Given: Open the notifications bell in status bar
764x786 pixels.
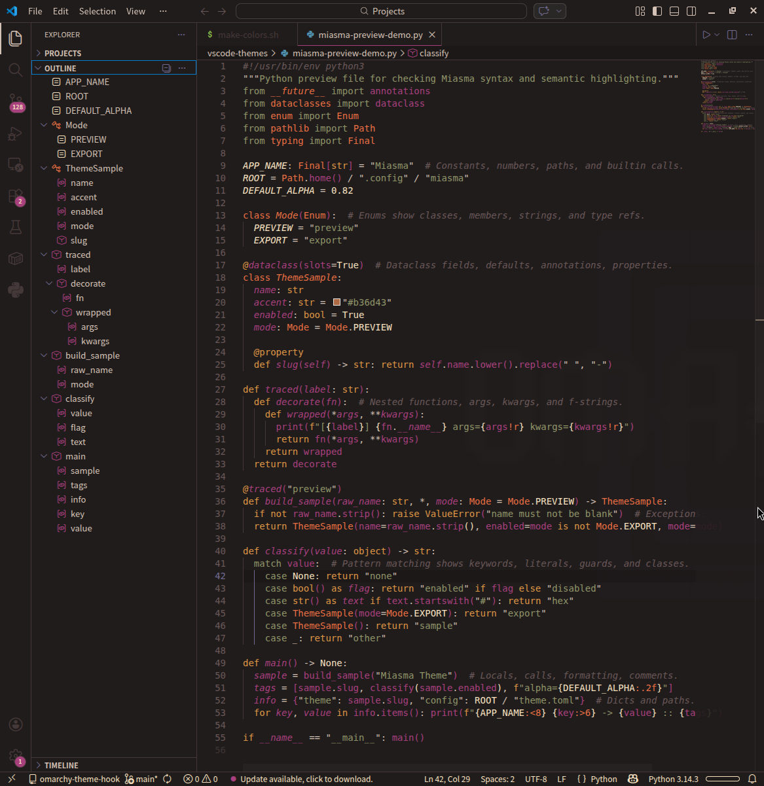Looking at the screenshot, I should tap(752, 779).
